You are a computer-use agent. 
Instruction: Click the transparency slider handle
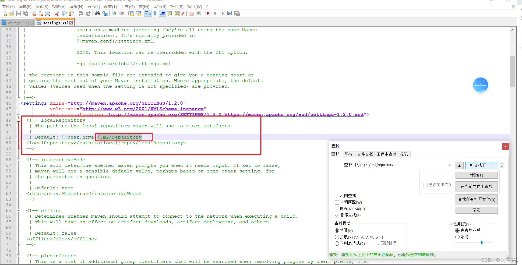482,242
